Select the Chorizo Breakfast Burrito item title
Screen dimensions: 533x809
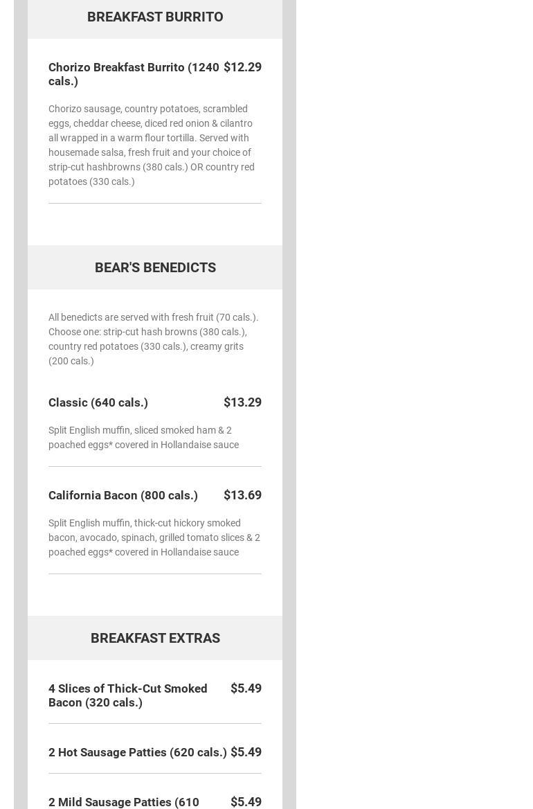pos(134,74)
